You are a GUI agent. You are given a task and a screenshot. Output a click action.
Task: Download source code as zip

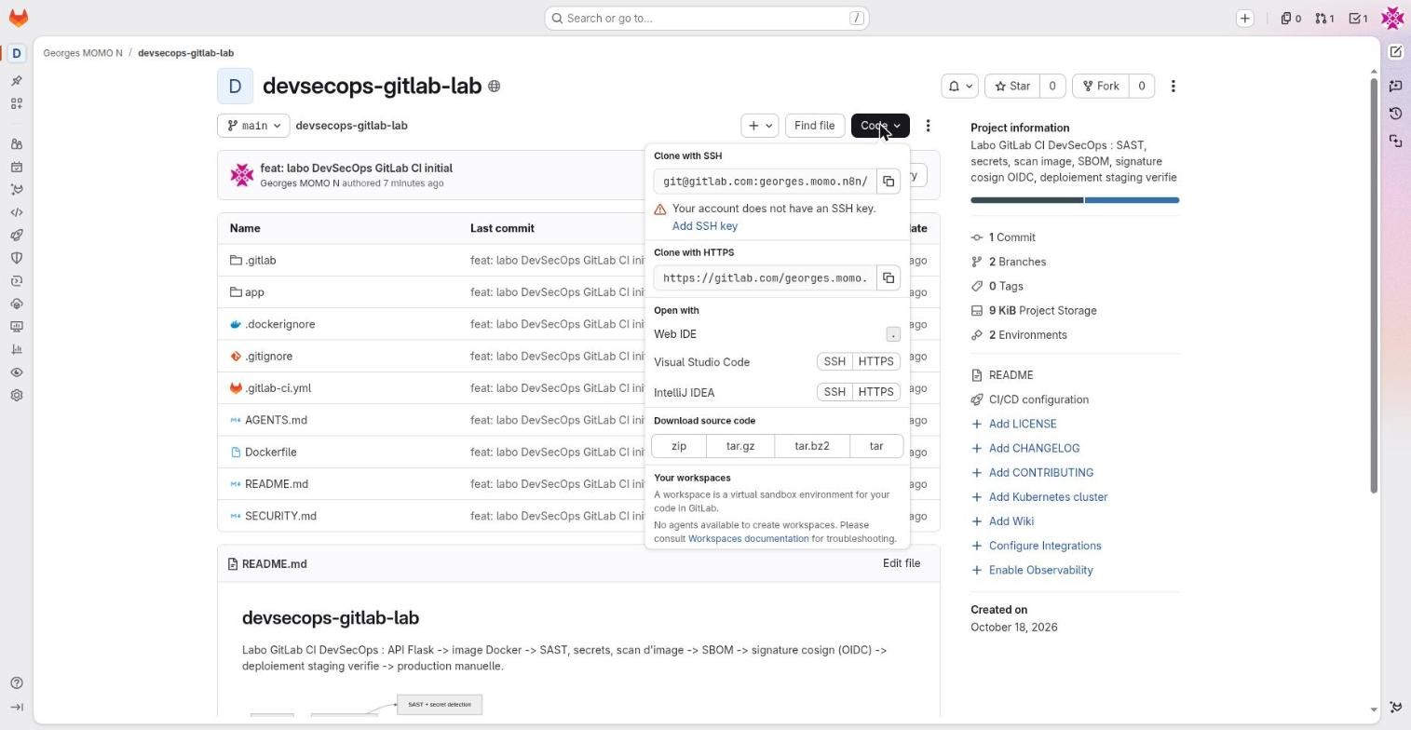679,446
